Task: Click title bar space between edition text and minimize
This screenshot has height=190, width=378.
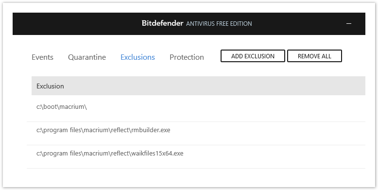Action: coord(298,24)
